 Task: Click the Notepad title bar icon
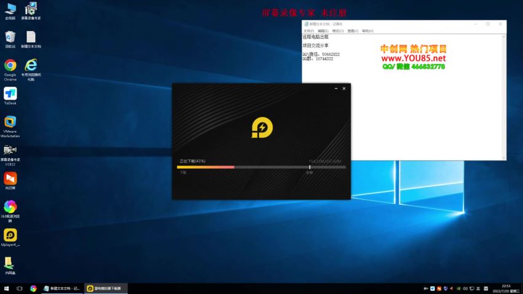306,24
